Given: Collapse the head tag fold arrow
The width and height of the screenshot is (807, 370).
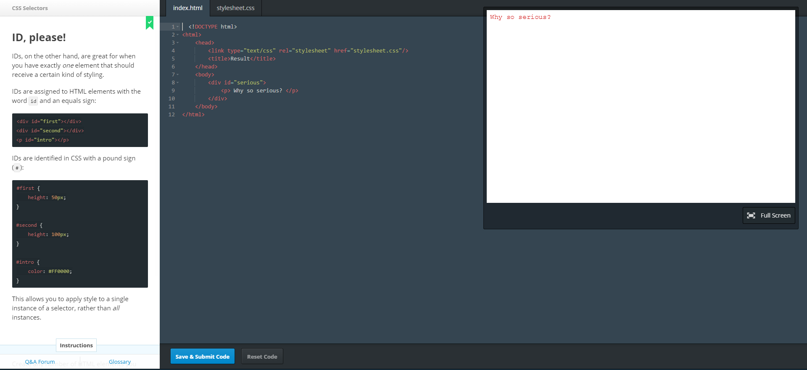Looking at the screenshot, I should [178, 43].
